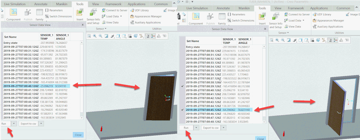Click View Data in left Creo window

(110, 22)
